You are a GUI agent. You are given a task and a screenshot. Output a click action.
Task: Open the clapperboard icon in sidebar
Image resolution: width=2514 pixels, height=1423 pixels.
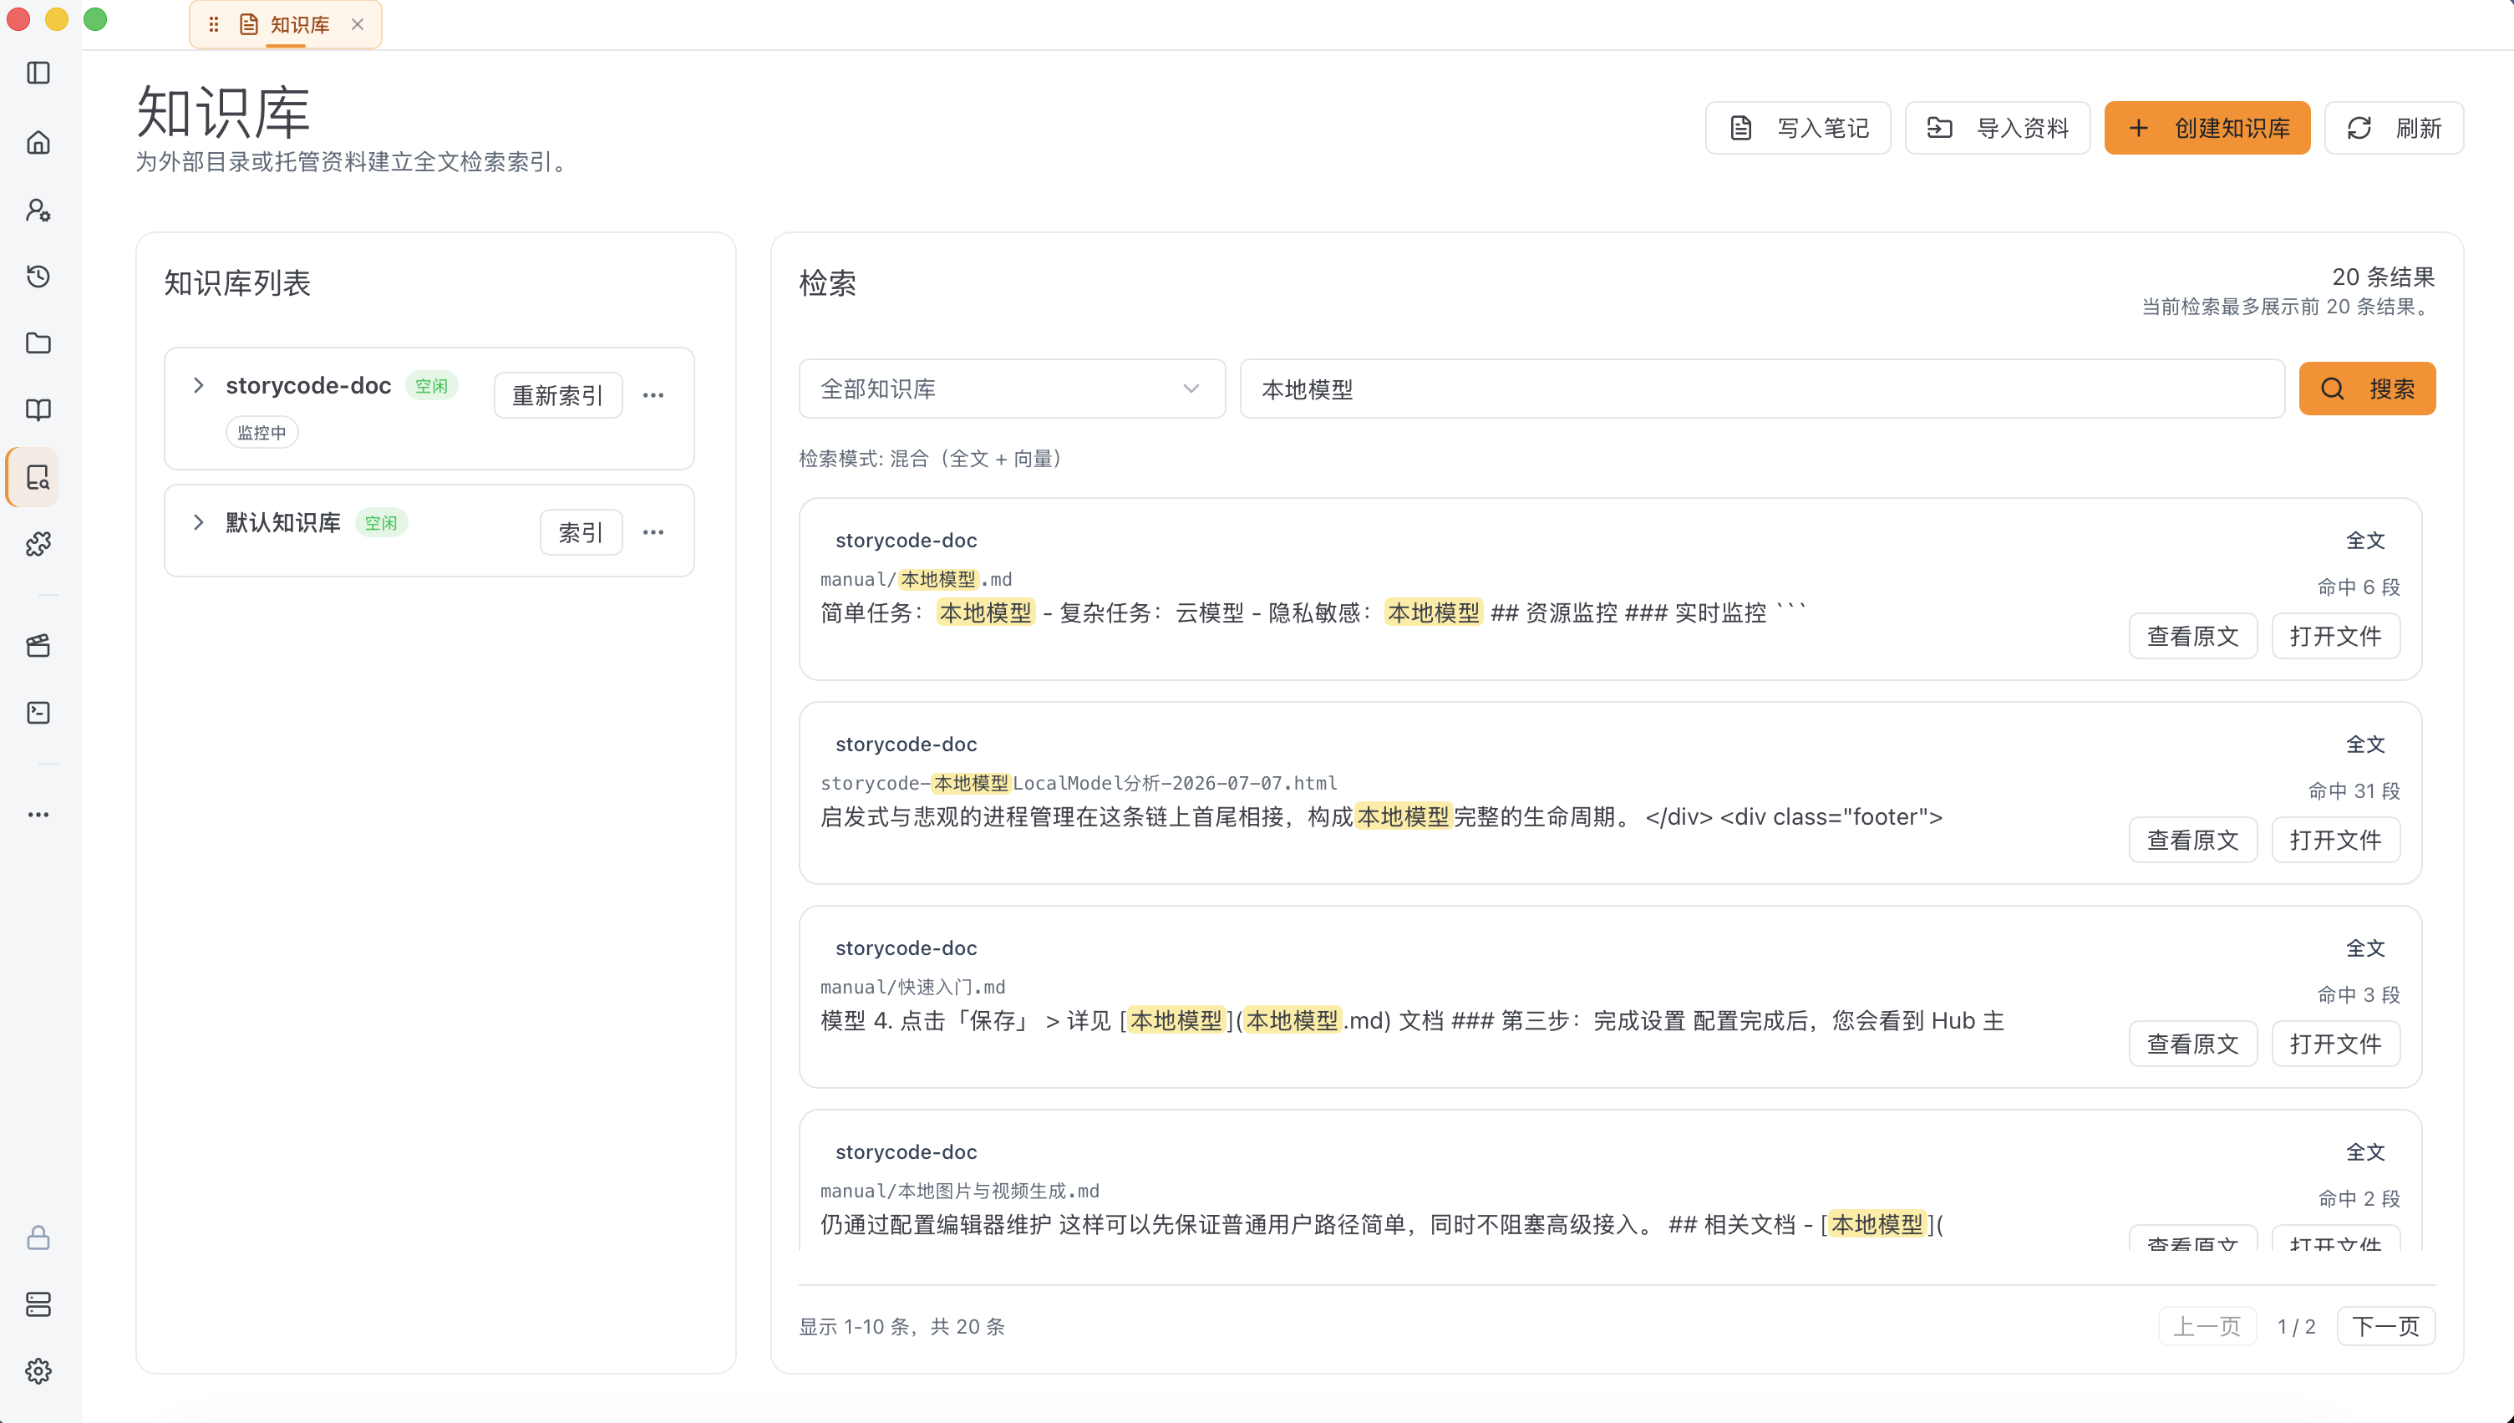pyautogui.click(x=38, y=645)
